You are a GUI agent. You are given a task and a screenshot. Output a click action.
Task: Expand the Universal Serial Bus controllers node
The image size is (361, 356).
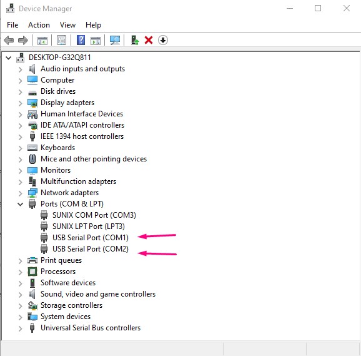pyautogui.click(x=20, y=328)
